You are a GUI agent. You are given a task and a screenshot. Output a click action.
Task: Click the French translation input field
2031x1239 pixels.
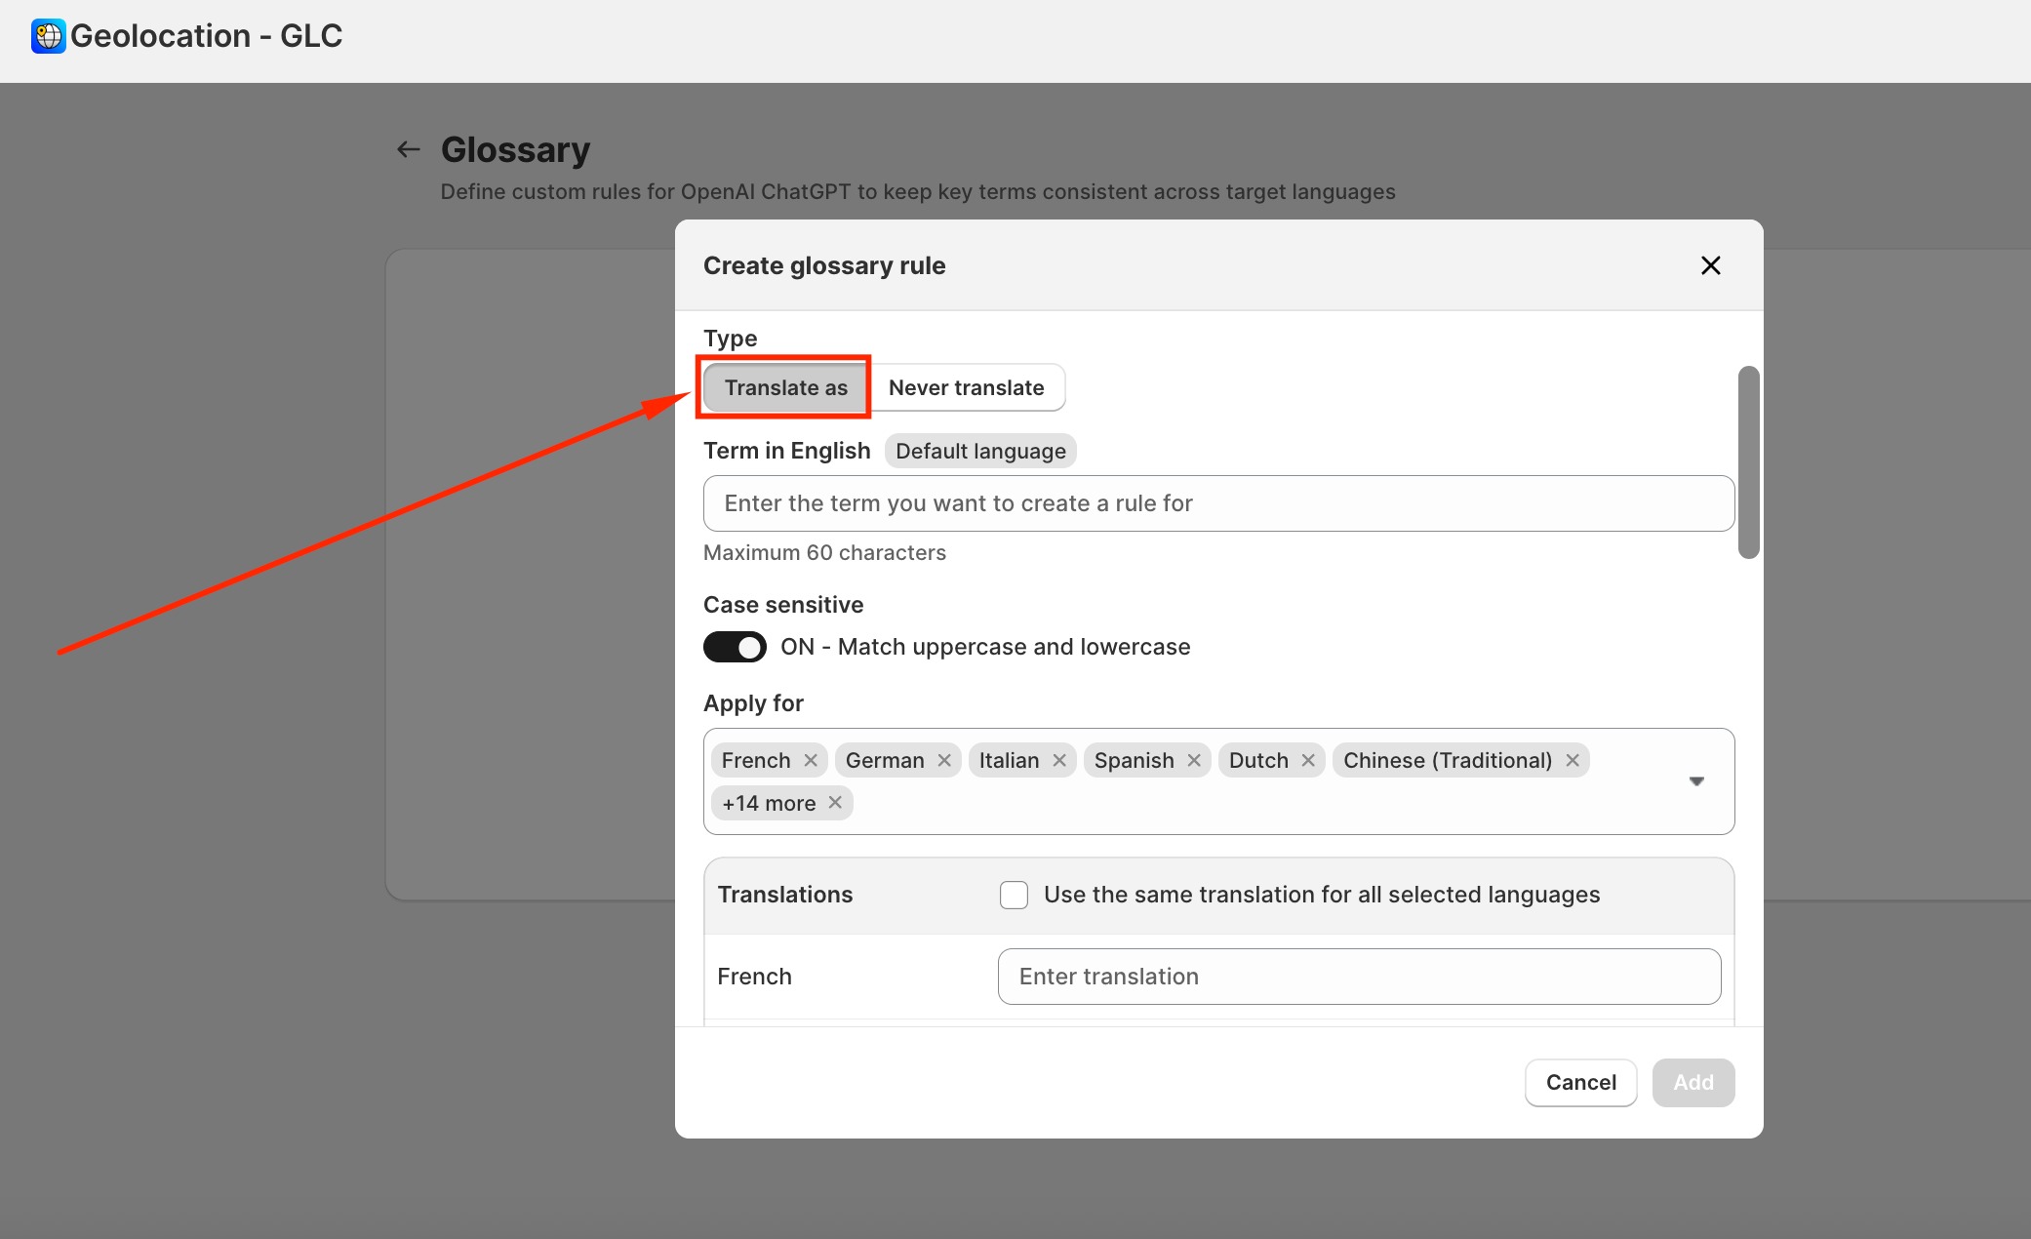pyautogui.click(x=1359, y=977)
